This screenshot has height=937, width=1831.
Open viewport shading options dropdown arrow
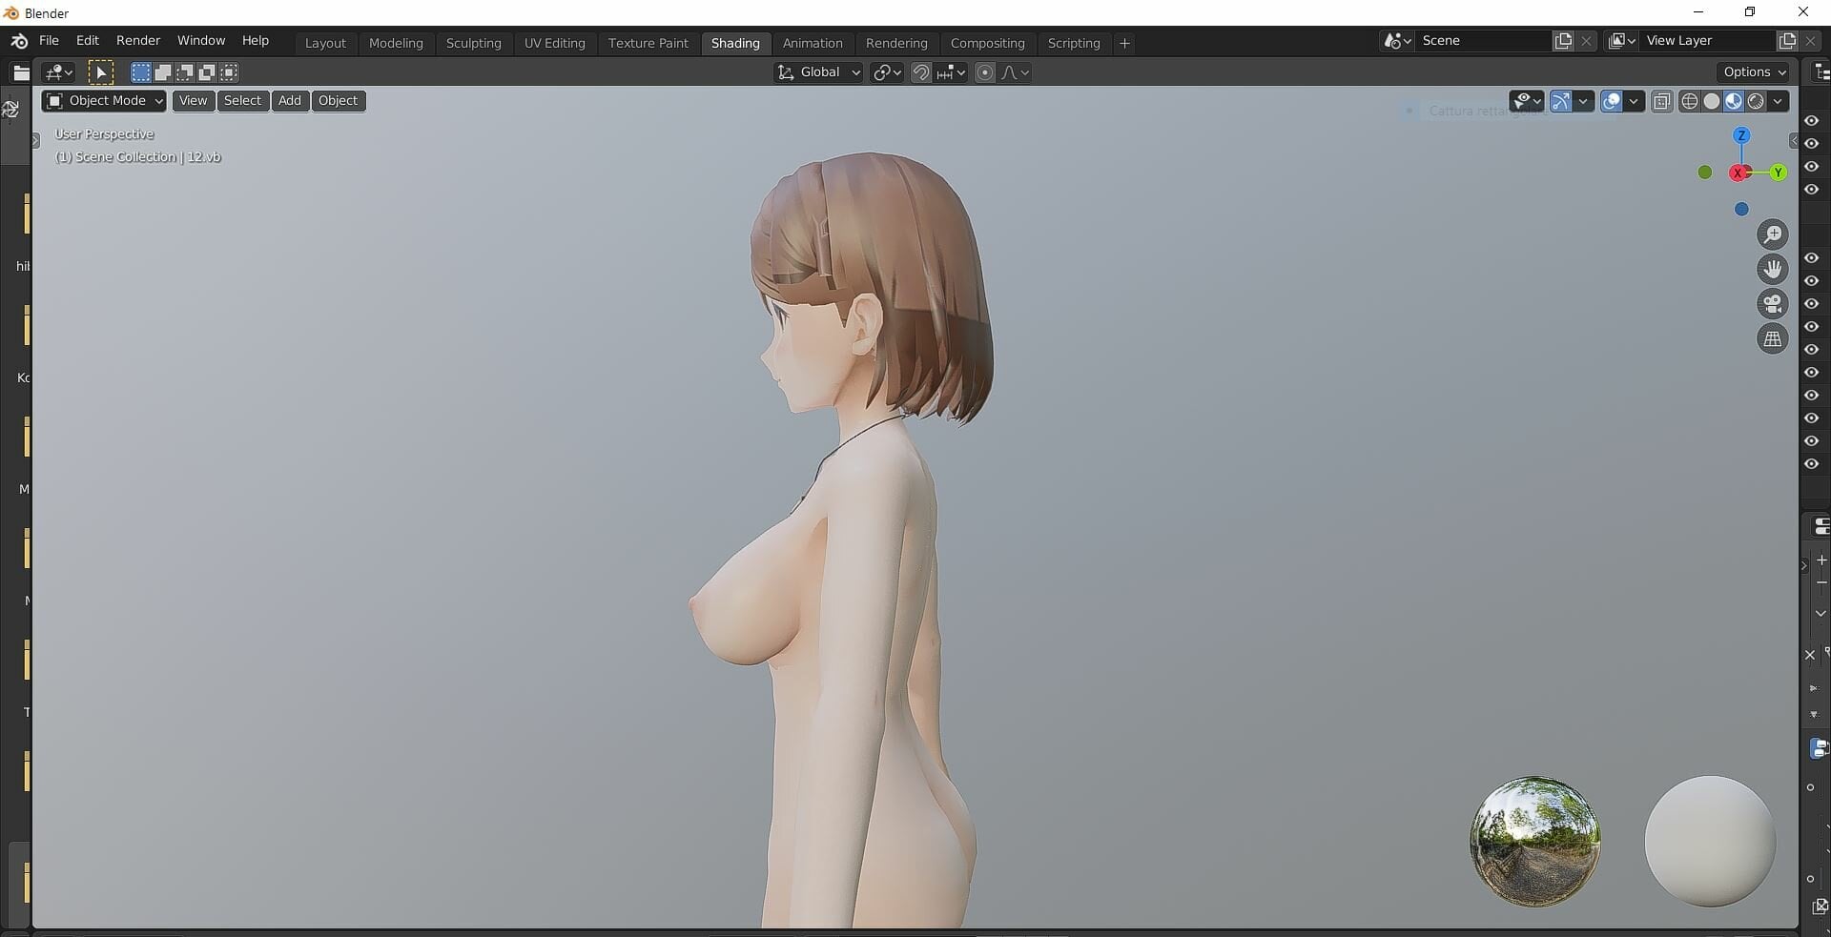click(x=1778, y=101)
